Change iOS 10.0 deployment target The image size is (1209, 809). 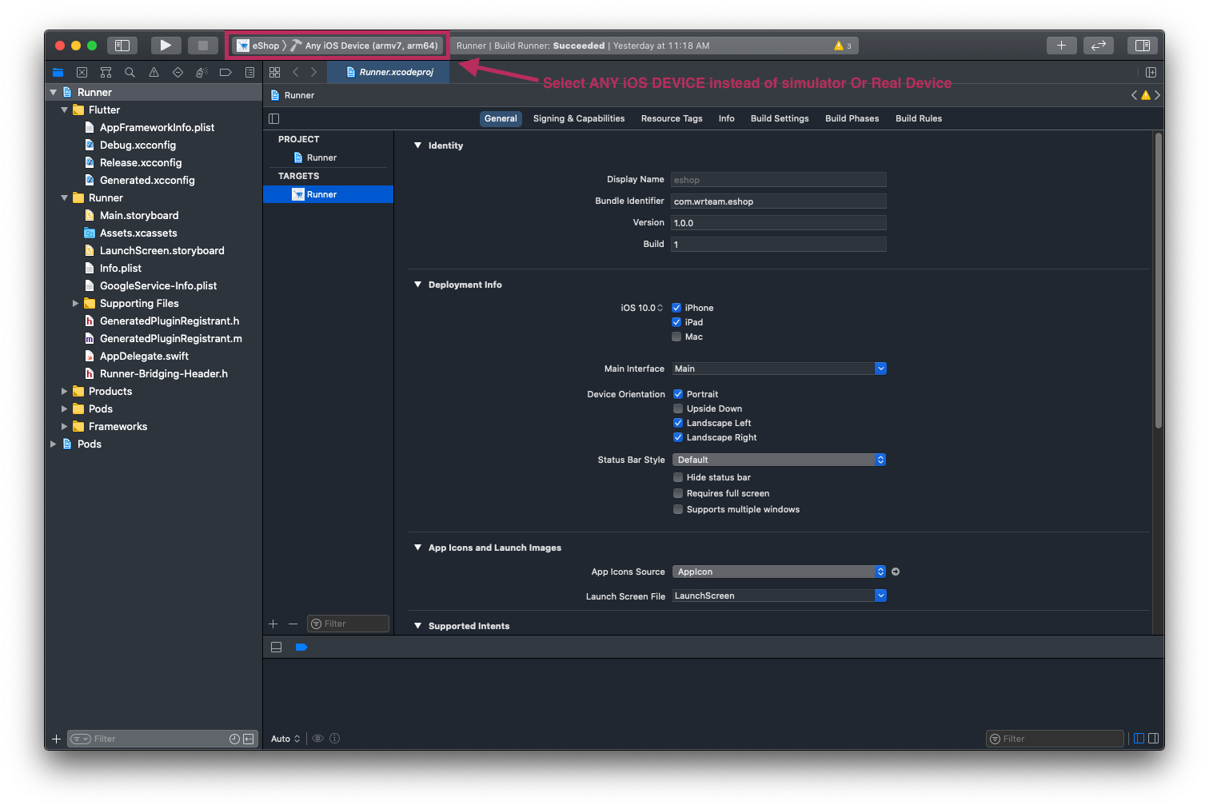(x=641, y=308)
